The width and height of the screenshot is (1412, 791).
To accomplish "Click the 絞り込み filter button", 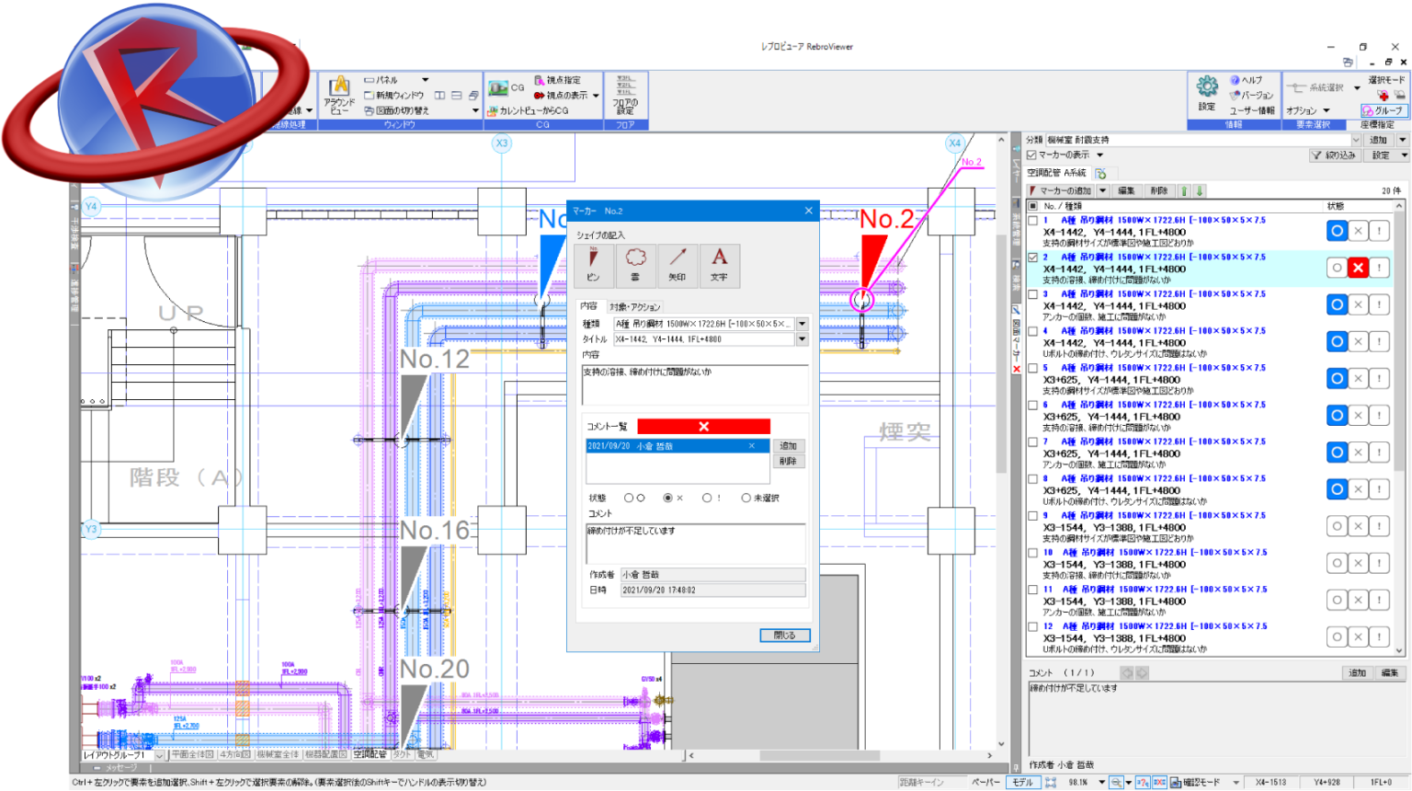I will click(1334, 155).
